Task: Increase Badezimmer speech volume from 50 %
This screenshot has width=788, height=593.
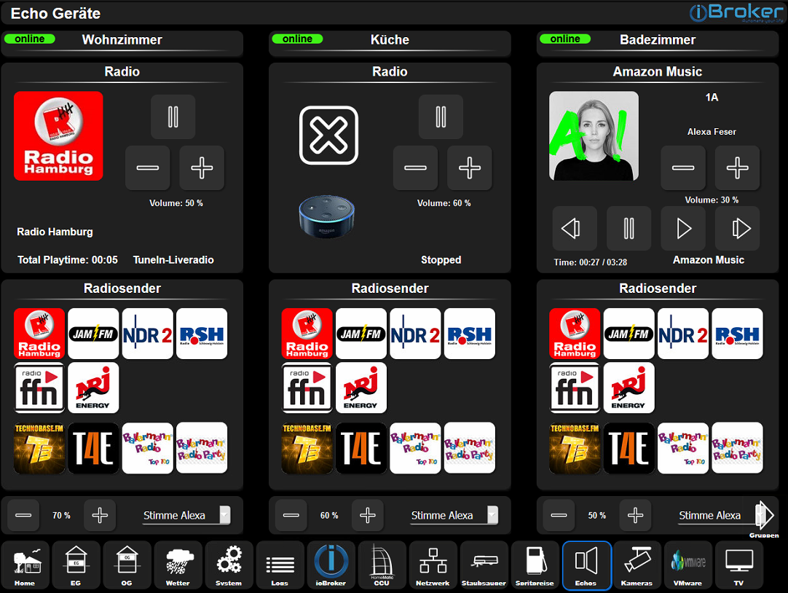Action: (x=635, y=515)
